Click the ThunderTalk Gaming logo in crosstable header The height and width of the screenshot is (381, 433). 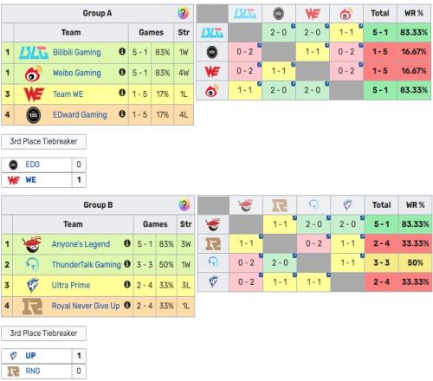click(313, 205)
